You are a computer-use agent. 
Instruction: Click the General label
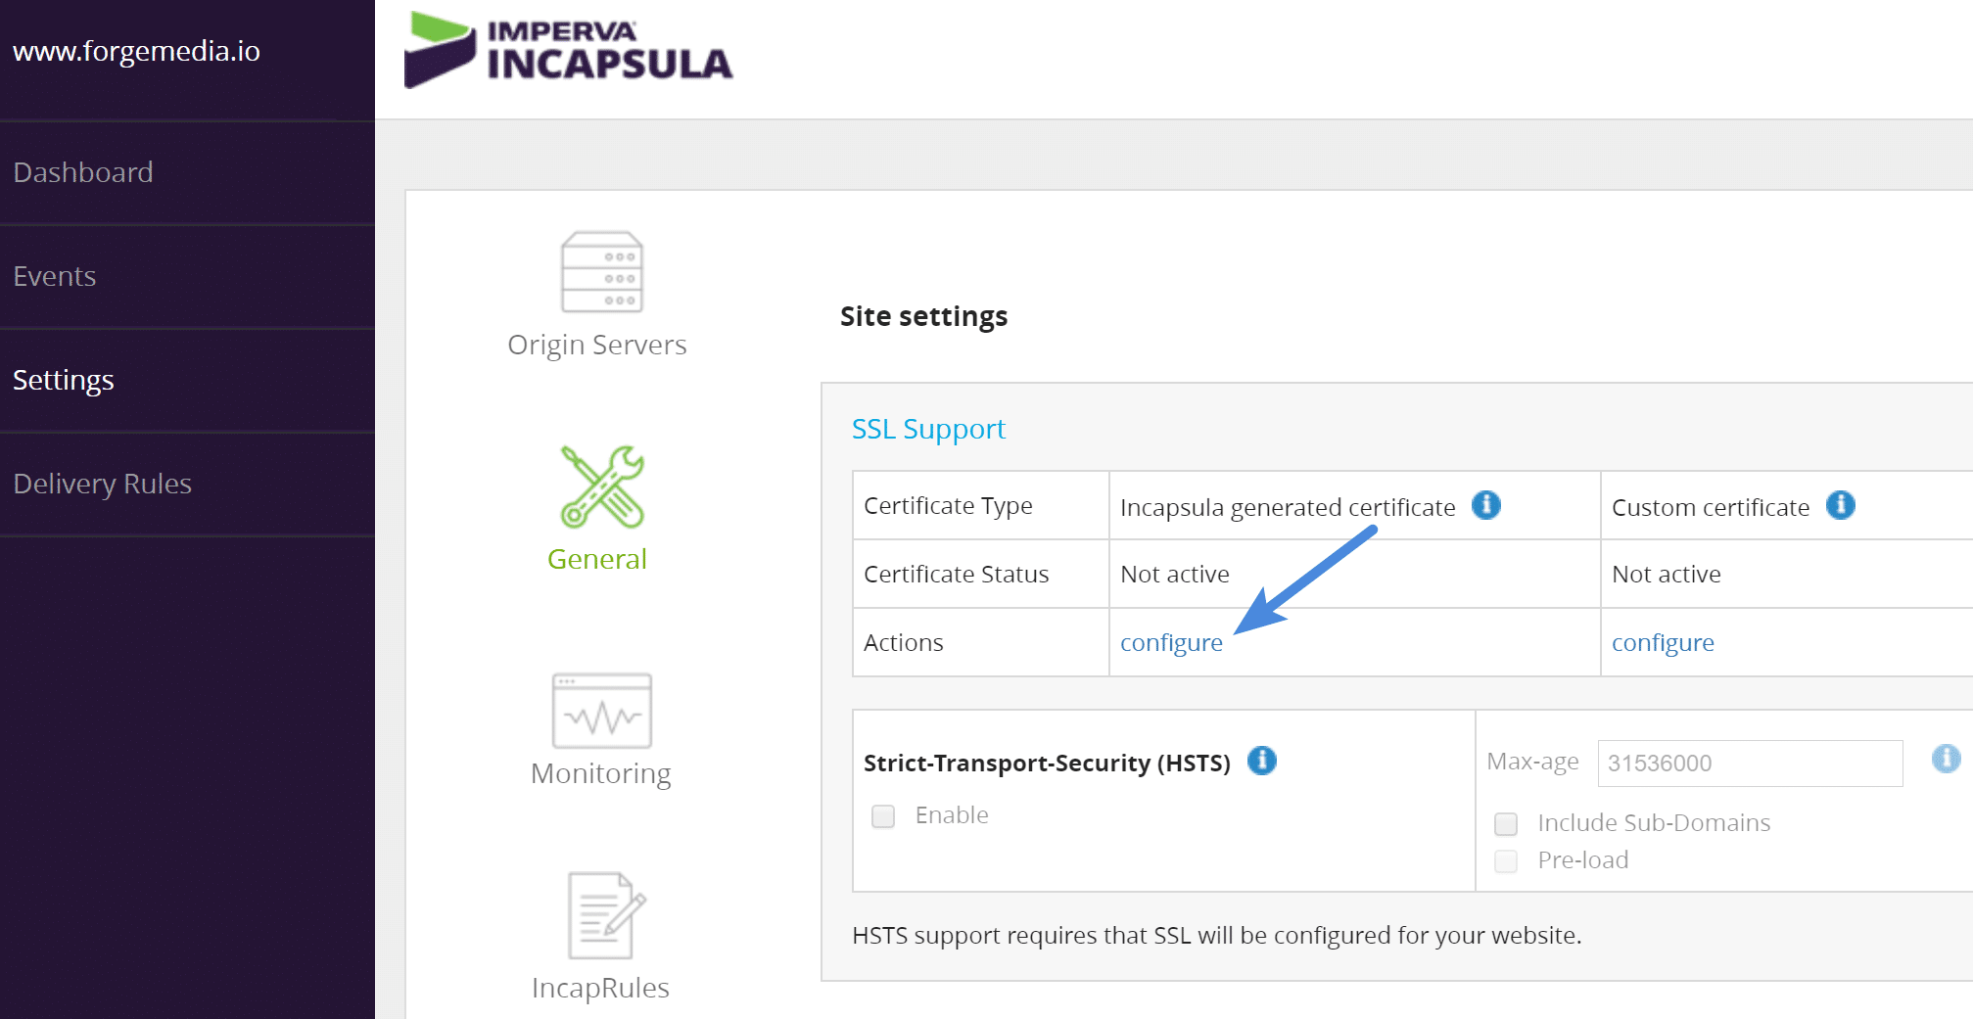click(597, 559)
